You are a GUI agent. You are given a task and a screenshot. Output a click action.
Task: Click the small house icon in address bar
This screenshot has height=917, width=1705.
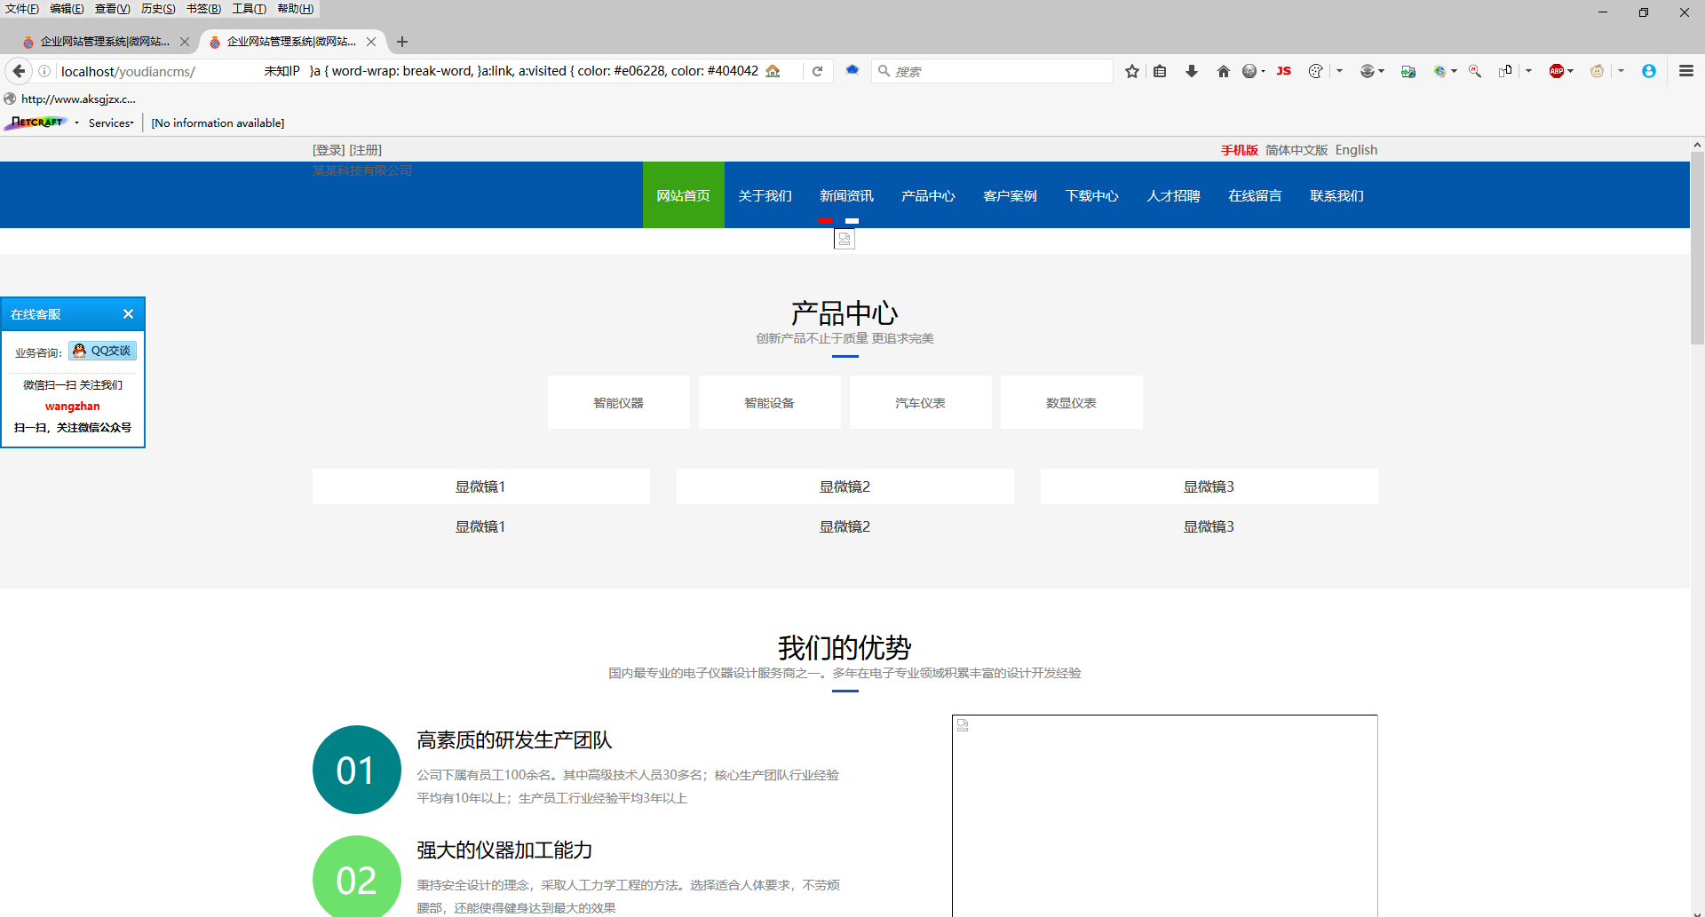[x=773, y=71]
